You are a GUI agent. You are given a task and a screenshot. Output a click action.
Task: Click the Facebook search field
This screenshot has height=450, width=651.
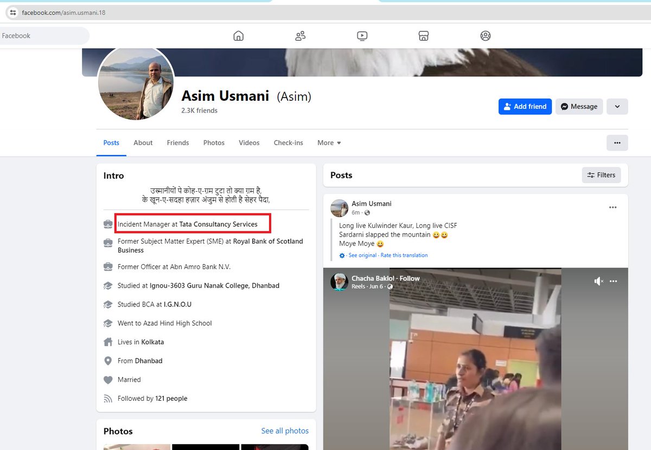(x=43, y=36)
